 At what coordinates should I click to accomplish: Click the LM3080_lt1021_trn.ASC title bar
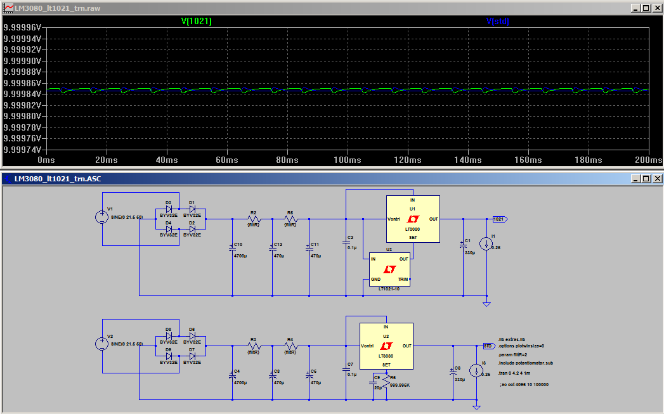[x=332, y=179]
